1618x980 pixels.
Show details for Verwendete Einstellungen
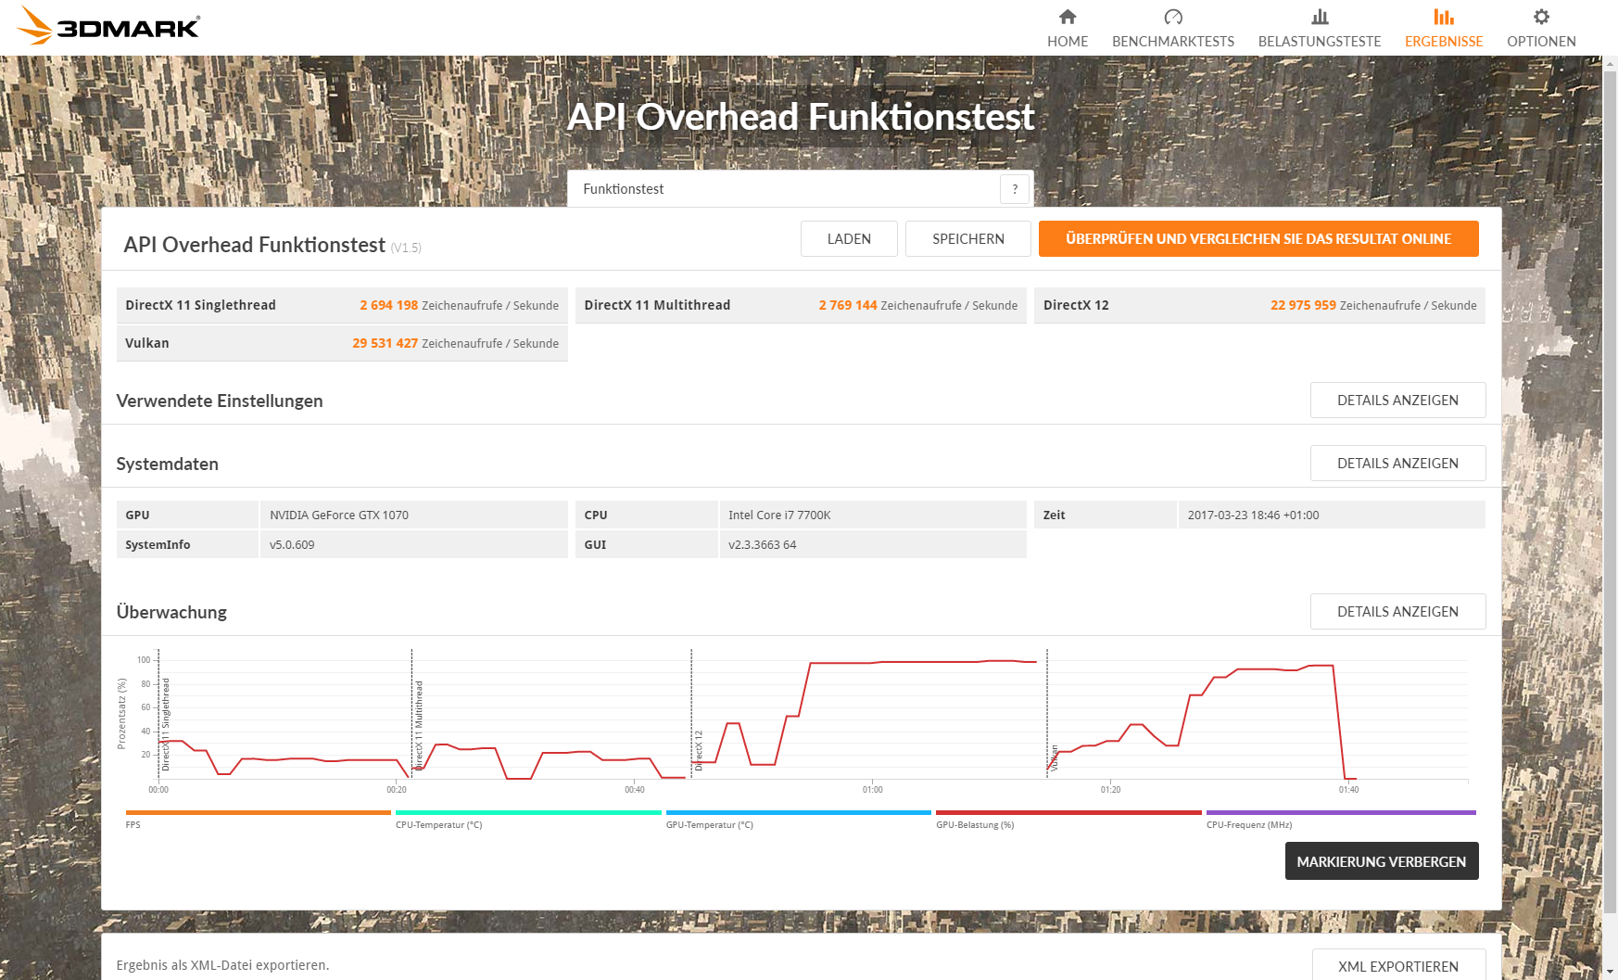(1397, 401)
